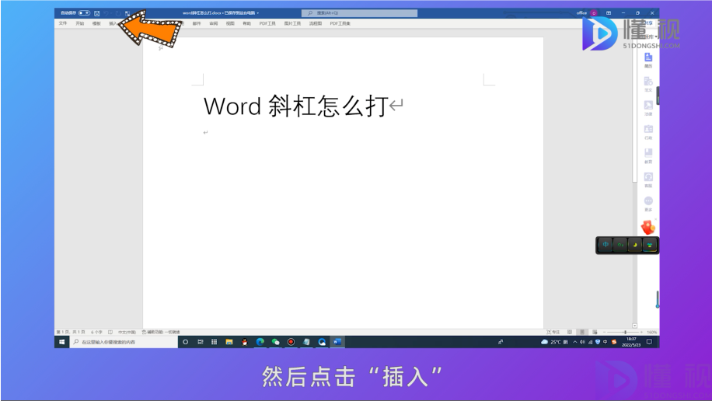Viewport: 712px width, 401px height.
Task: Toggle the AutoSave switch in title bar
Action: tap(84, 13)
